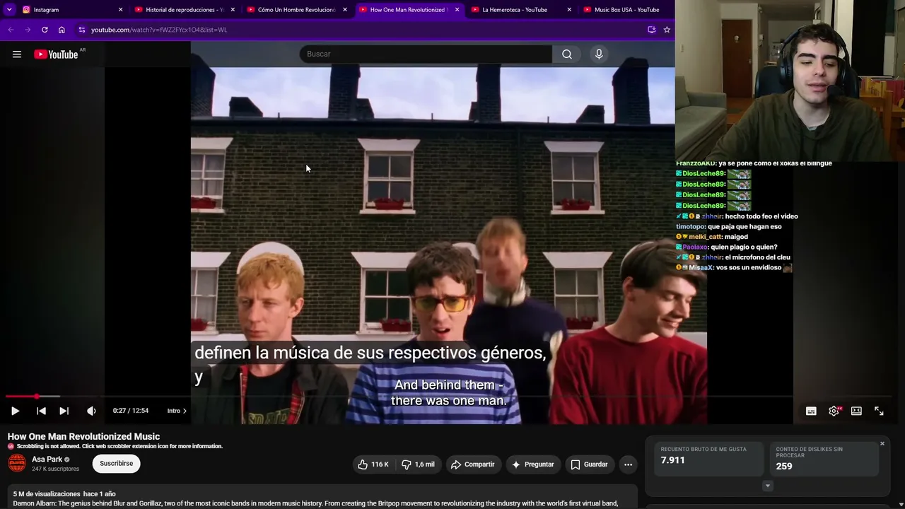The image size is (905, 509).
Task: Like the video (116 K)
Action: coord(373,464)
